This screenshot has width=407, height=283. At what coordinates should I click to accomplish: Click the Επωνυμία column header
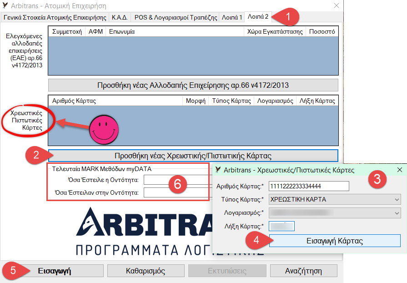tap(175, 32)
